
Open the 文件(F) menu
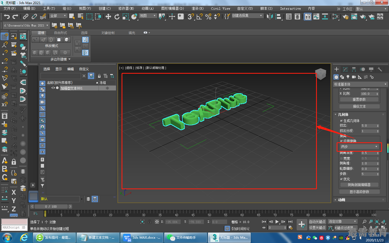pyautogui.click(x=10, y=9)
